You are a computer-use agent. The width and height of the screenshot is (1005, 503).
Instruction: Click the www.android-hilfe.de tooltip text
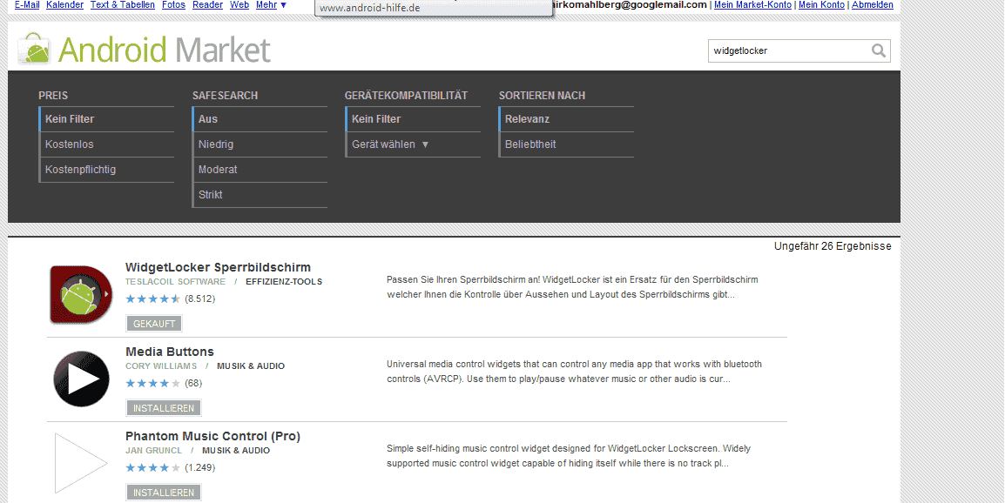coord(370,8)
